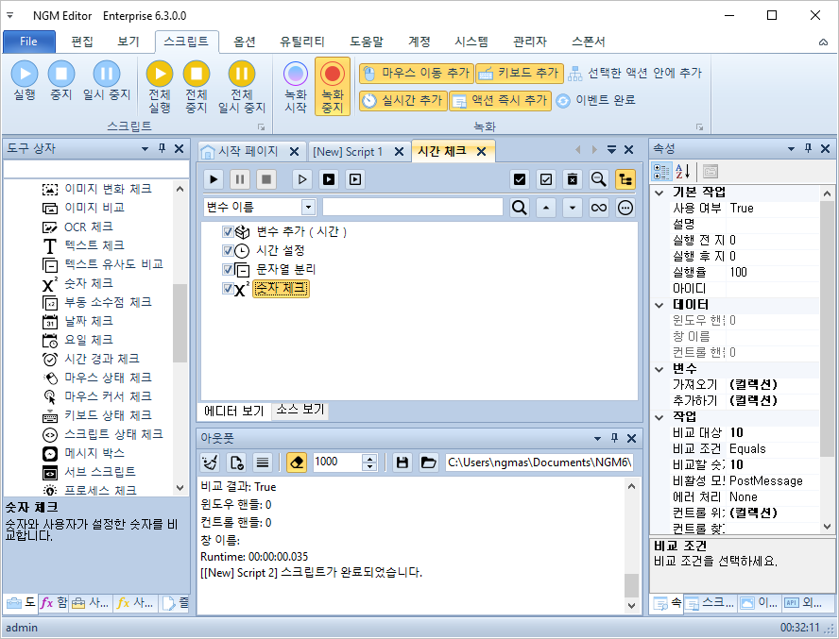Open 도구 상자 panel dropdown arrow
This screenshot has width=839, height=639.
pyautogui.click(x=145, y=148)
